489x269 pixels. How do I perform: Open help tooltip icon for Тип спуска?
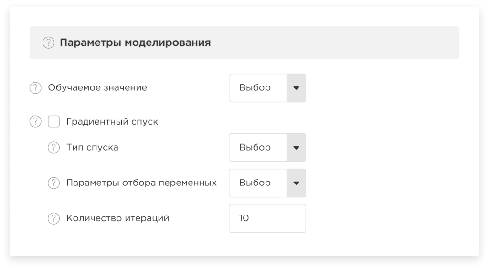53,148
